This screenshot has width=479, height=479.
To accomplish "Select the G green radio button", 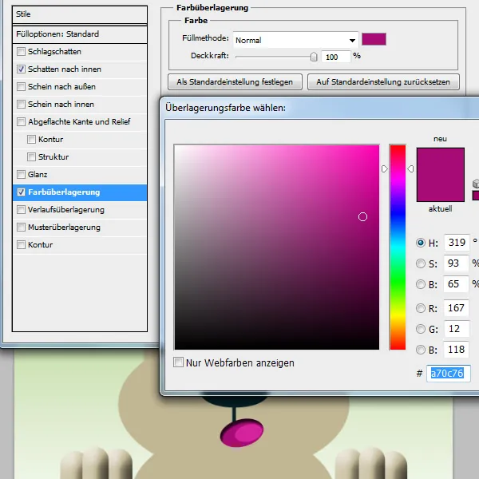I will click(x=421, y=329).
